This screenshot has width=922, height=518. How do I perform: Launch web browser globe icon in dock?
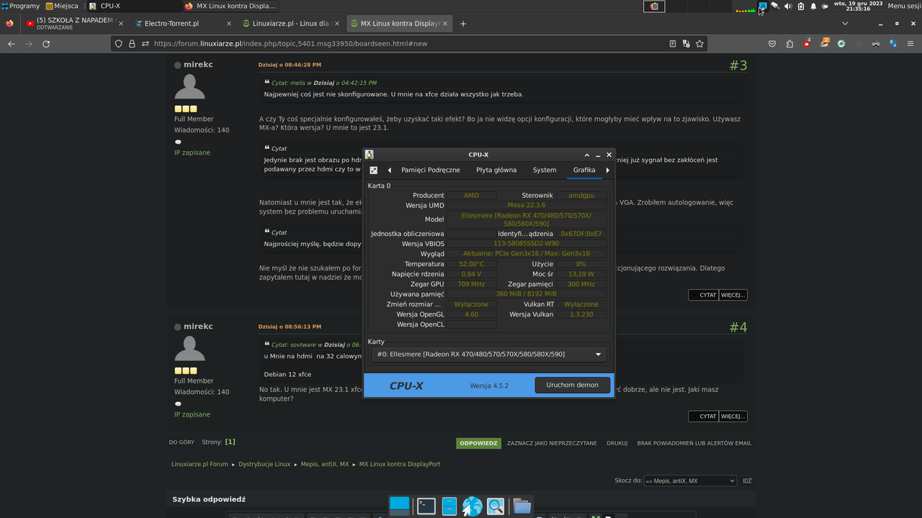tap(473, 506)
